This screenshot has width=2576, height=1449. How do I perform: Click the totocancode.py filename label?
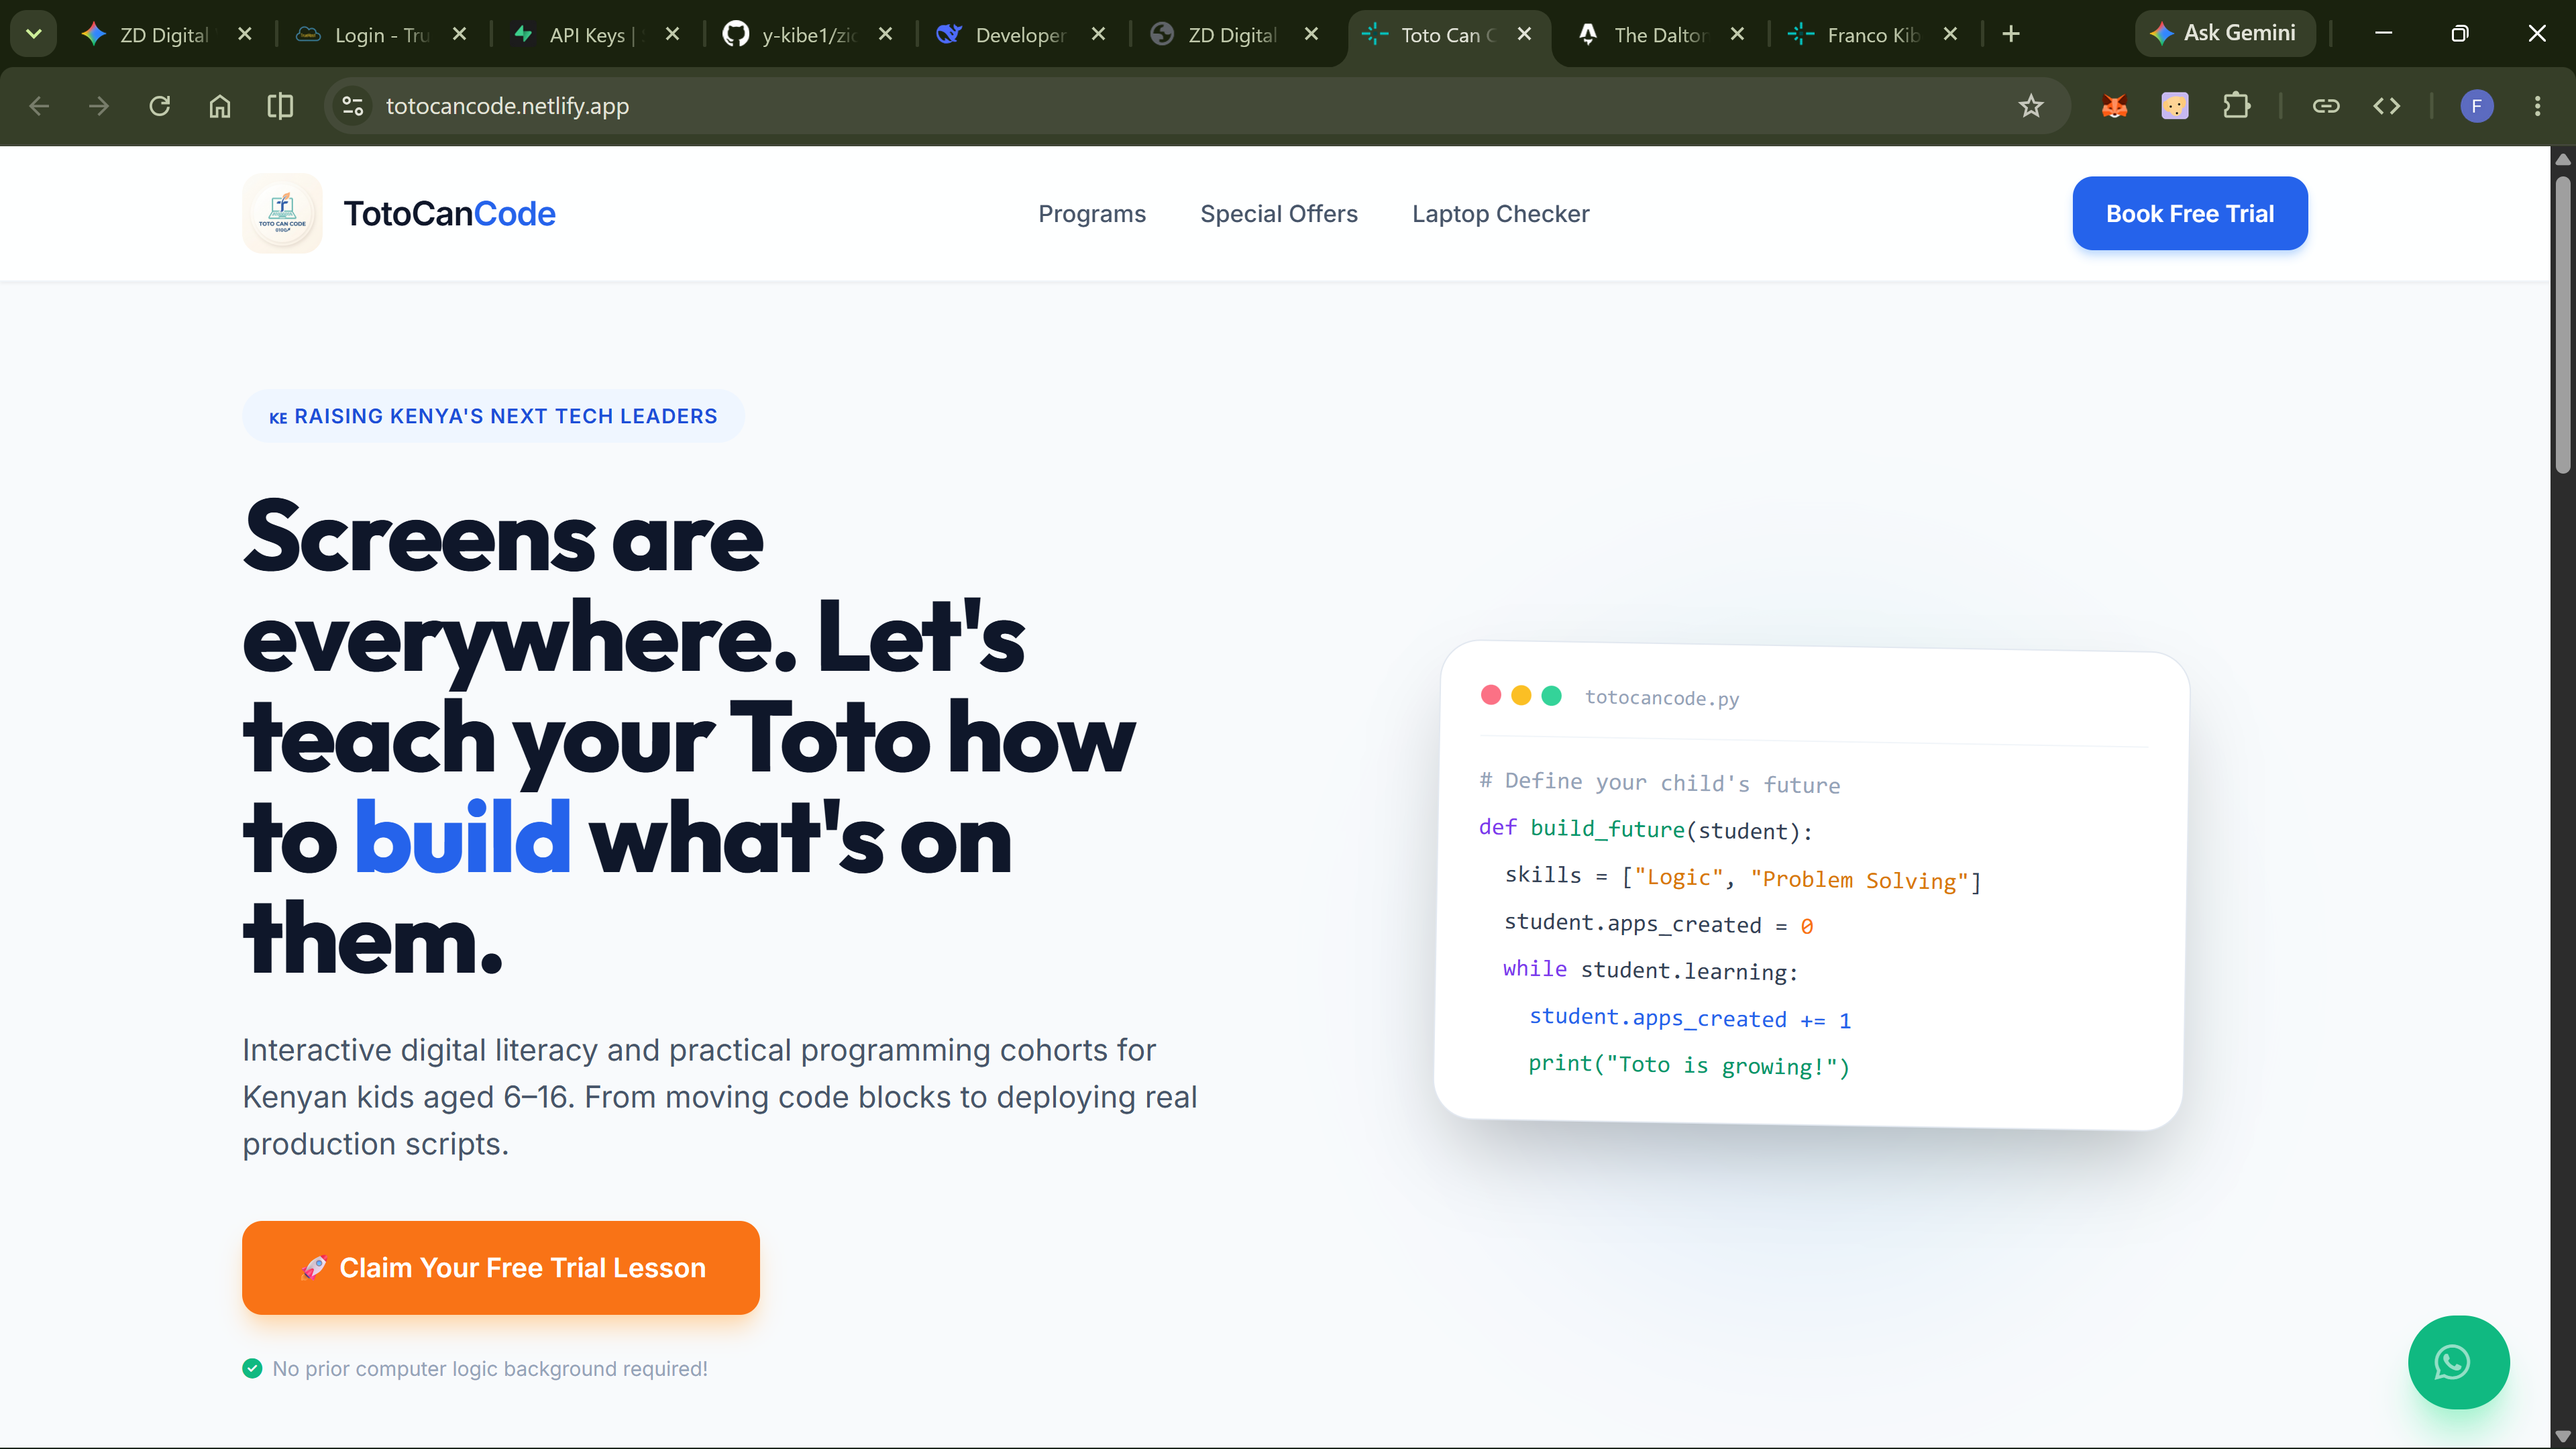click(1662, 698)
